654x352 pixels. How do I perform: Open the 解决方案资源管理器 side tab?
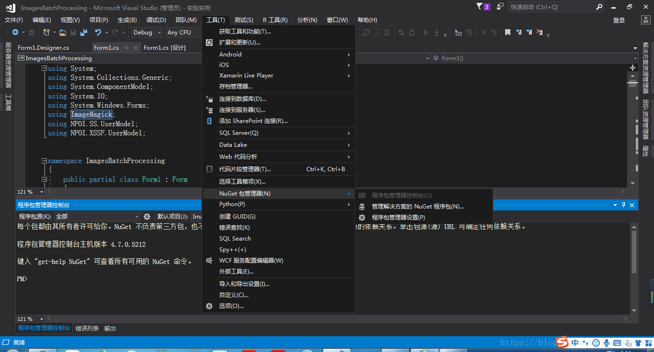pyautogui.click(x=645, y=68)
